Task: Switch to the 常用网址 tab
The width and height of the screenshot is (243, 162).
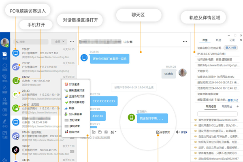Action: point(227,106)
